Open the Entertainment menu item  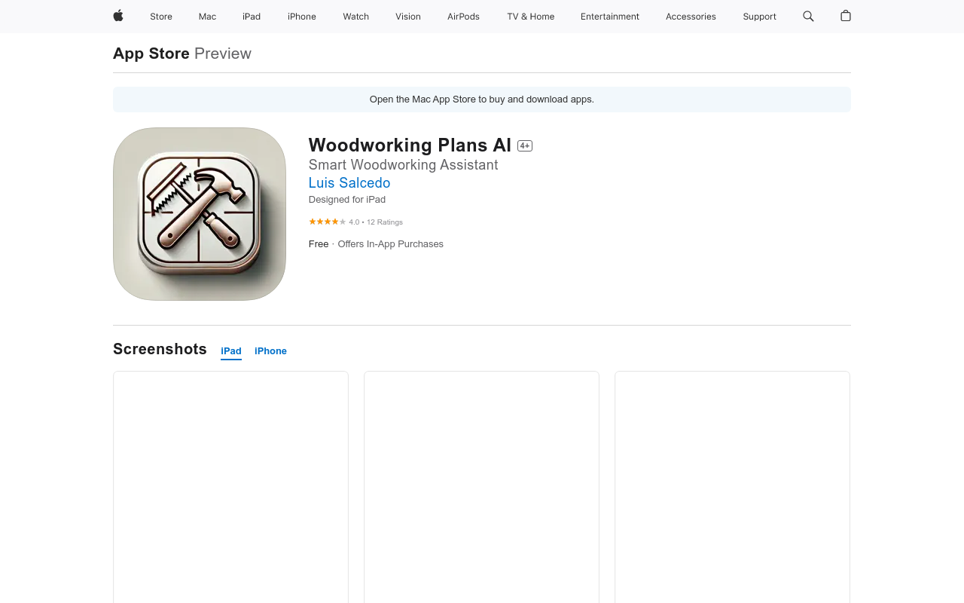[610, 17]
